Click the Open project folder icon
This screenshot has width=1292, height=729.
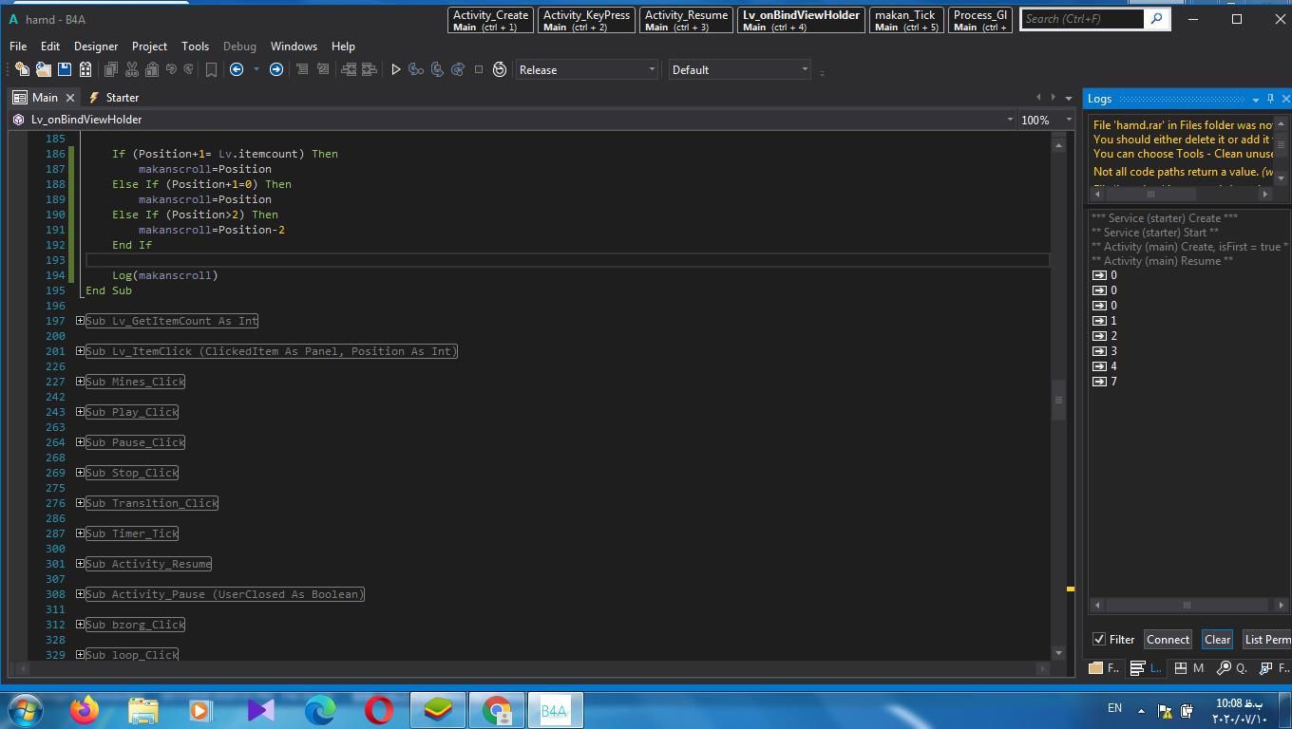pyautogui.click(x=44, y=69)
